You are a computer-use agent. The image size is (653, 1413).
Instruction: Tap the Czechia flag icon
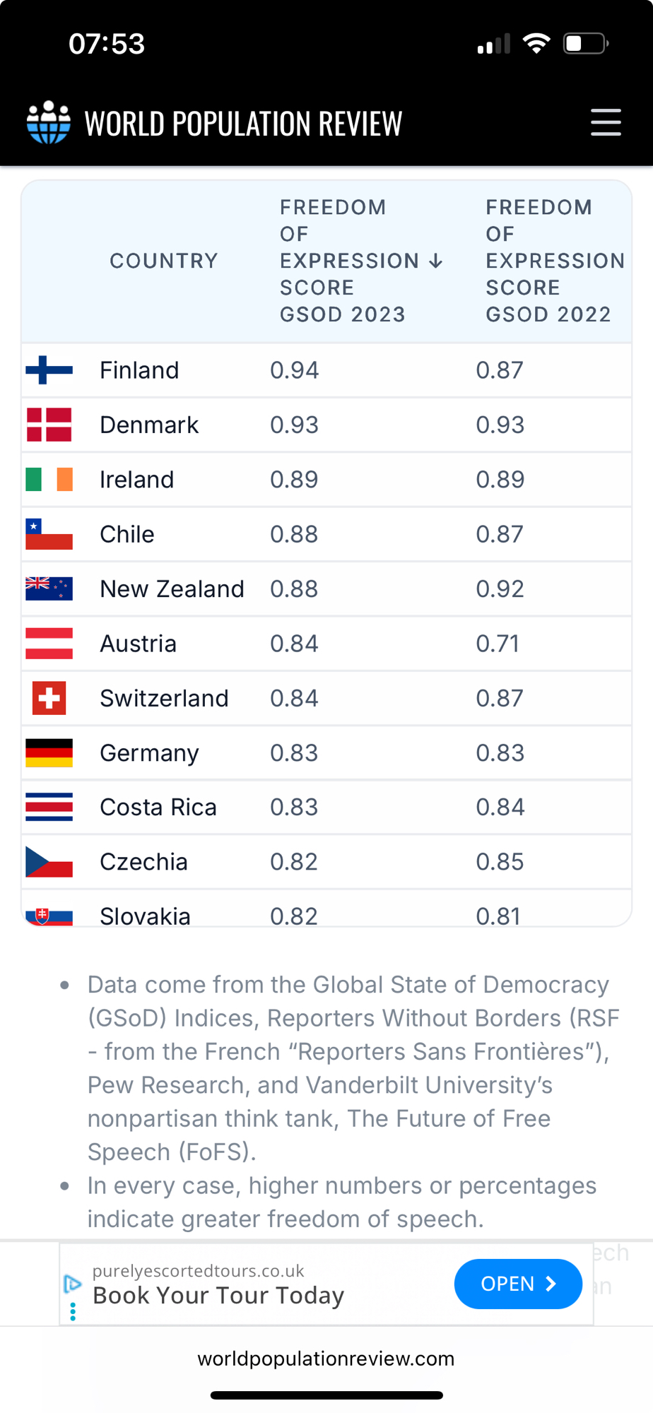coord(49,862)
